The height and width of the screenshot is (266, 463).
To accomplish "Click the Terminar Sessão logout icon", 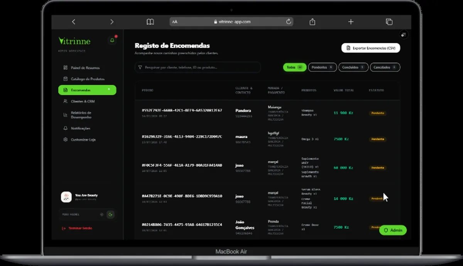I will 64,228.
